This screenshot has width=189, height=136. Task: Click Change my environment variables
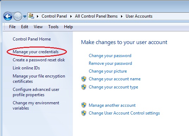coord(36,105)
